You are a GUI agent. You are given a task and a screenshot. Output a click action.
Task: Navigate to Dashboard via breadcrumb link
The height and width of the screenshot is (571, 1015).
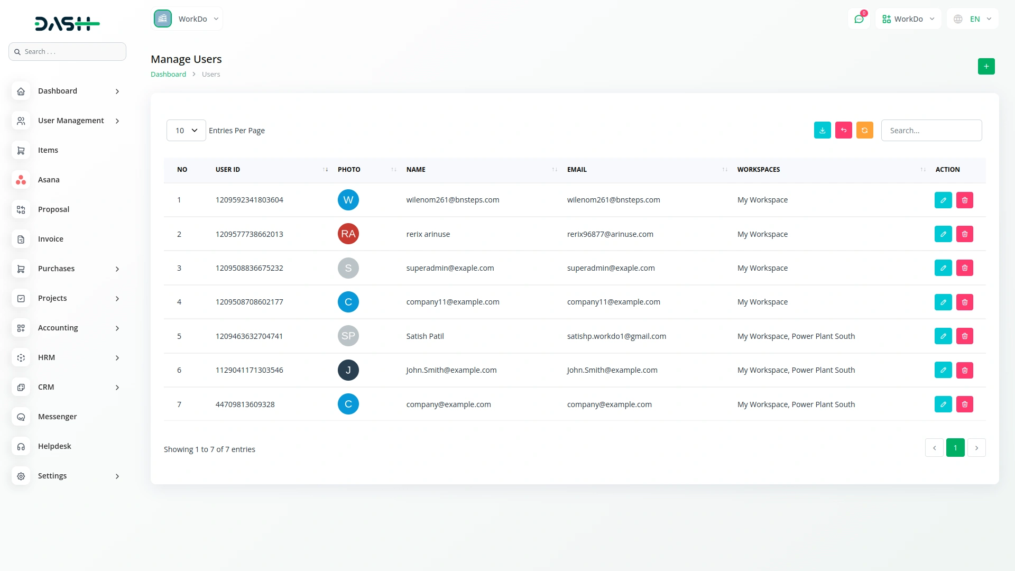click(x=168, y=74)
